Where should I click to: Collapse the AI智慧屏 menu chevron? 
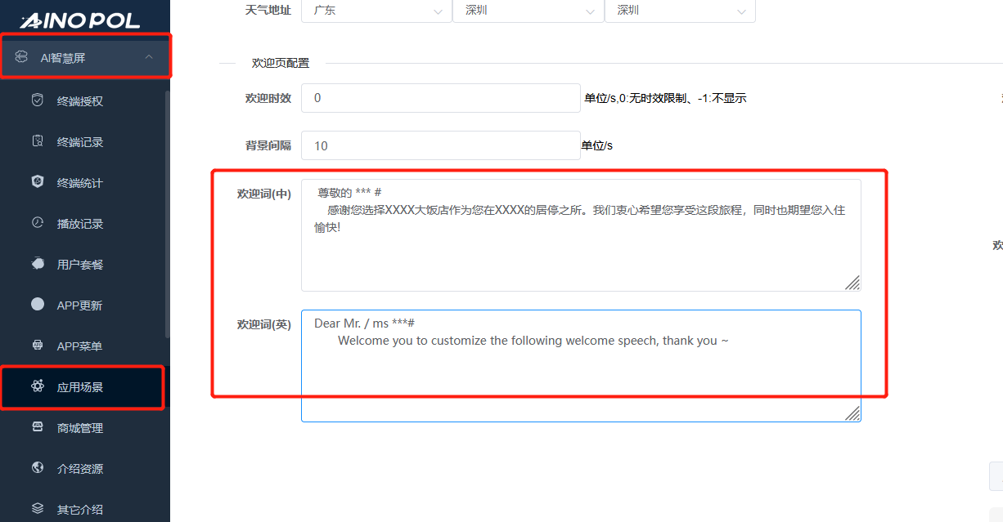pos(148,57)
